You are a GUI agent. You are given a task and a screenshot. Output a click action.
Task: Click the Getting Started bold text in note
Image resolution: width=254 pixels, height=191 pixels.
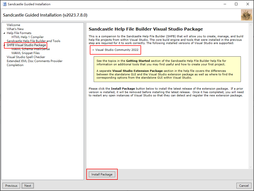pos(138,61)
